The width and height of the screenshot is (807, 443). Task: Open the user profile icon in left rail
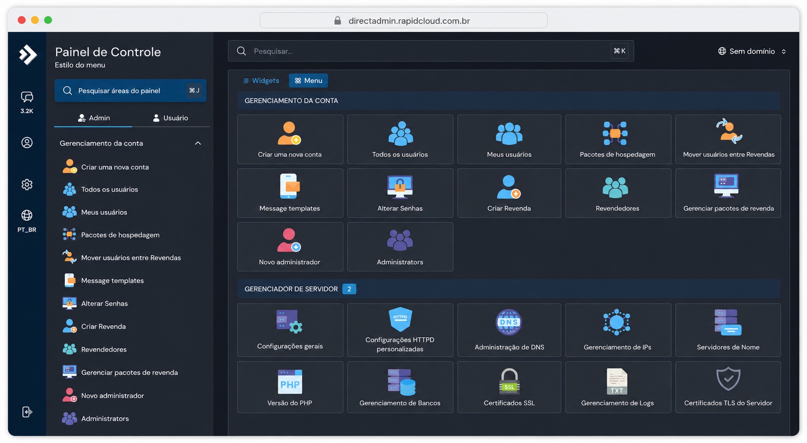click(x=27, y=143)
